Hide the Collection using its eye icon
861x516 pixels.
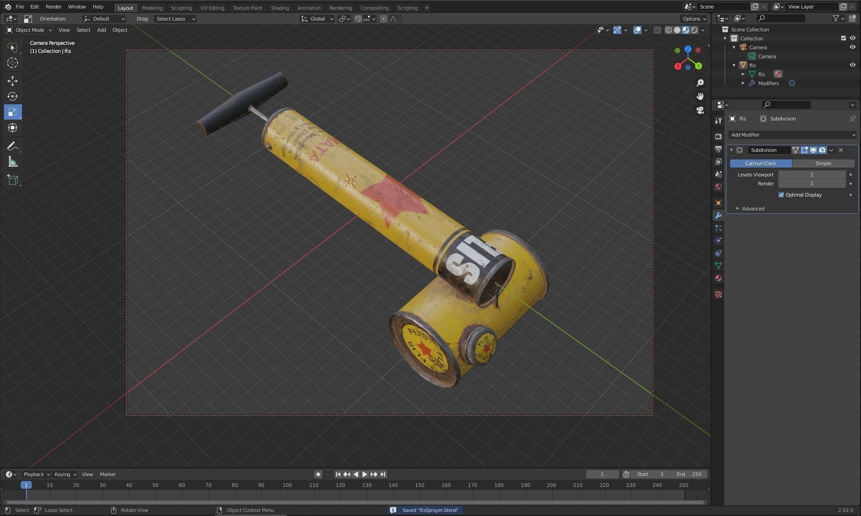click(852, 38)
